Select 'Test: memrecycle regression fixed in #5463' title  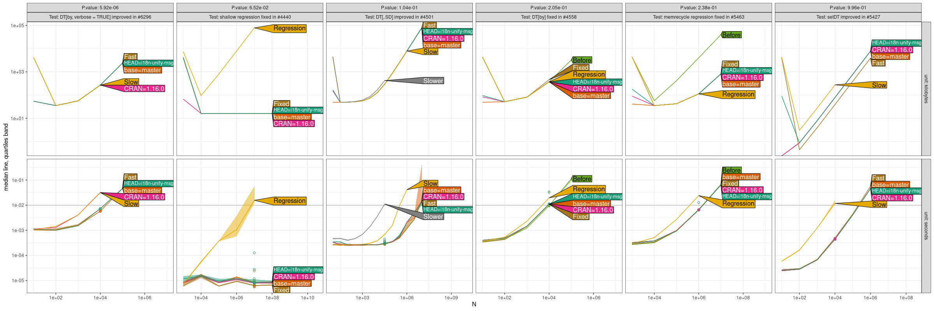pos(699,17)
